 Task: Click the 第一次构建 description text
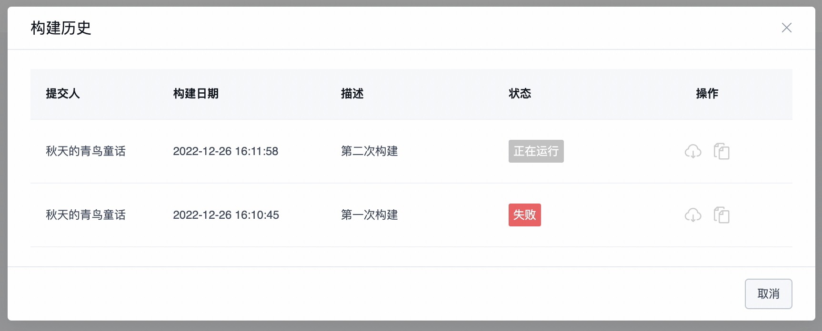(x=369, y=215)
